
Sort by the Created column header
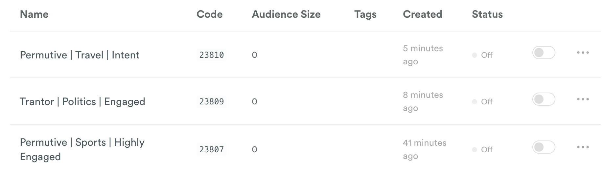(422, 14)
